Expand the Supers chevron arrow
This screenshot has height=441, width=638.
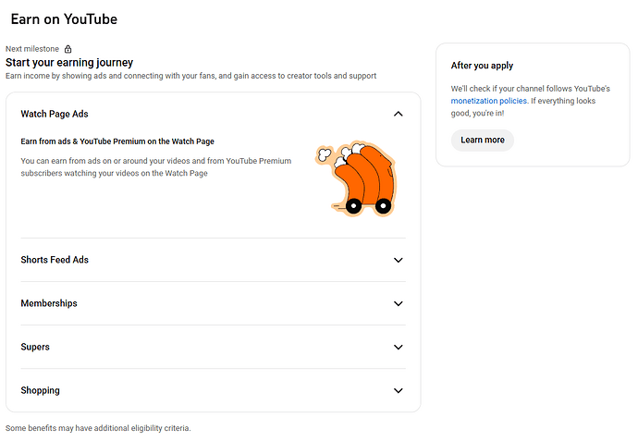tap(398, 347)
